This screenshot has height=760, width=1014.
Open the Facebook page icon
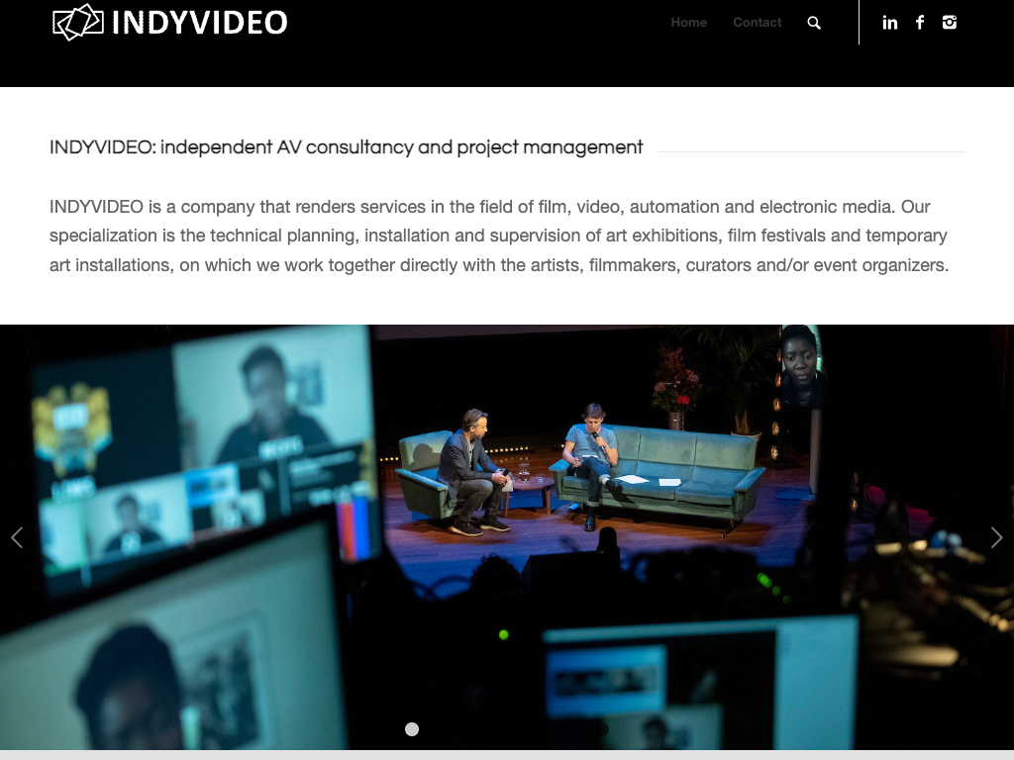[x=920, y=23]
